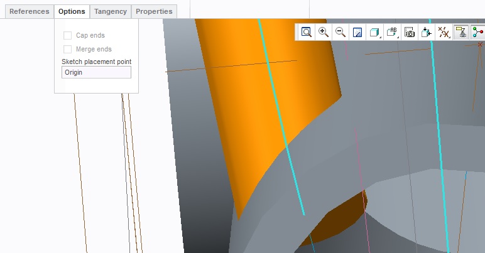Click the Repaint screen icon

(357, 32)
